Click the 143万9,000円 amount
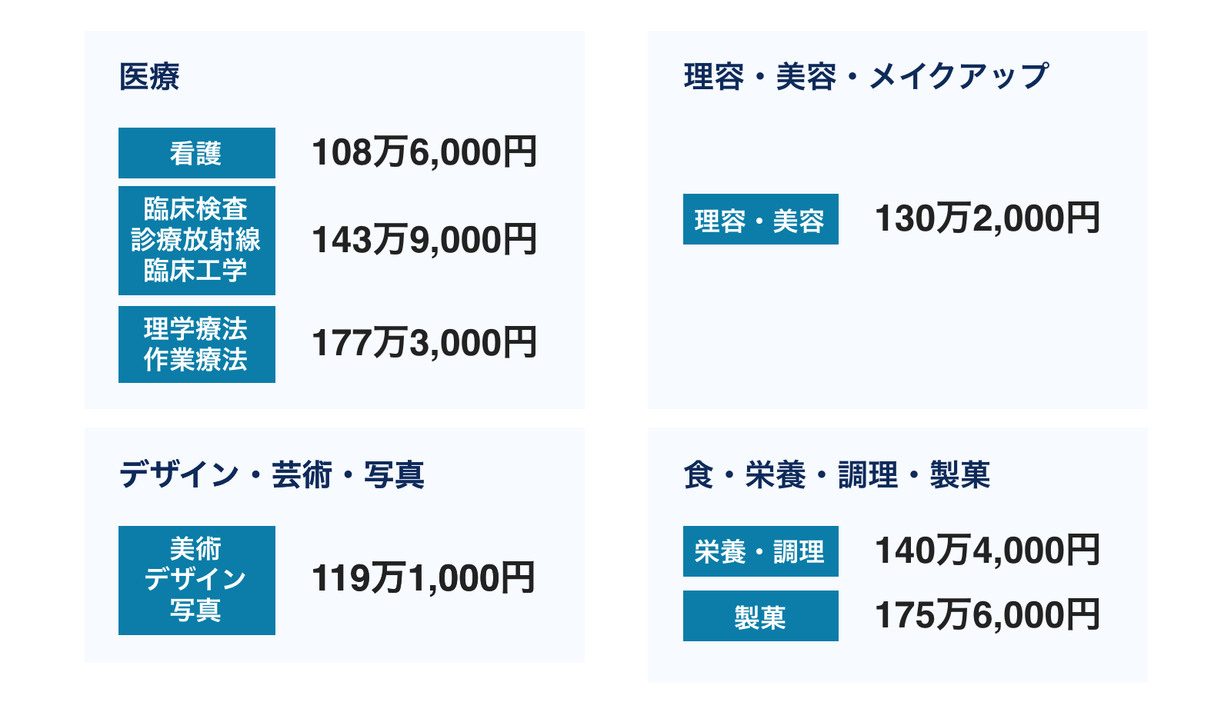 pos(424,240)
